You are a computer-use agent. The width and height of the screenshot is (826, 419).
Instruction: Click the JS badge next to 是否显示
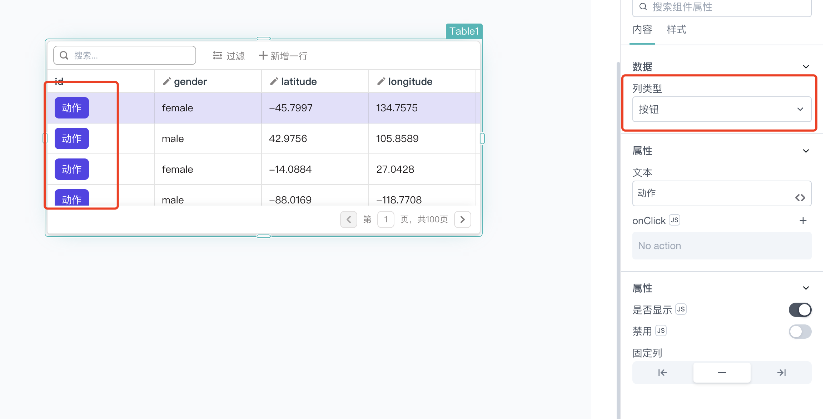[681, 309]
